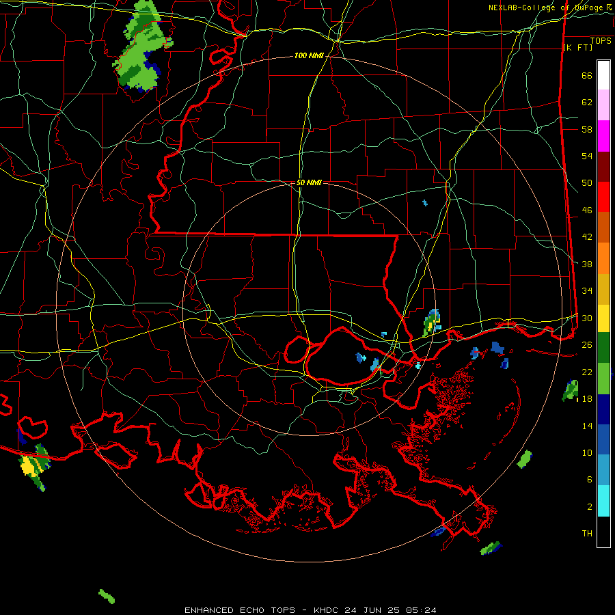
Task: Click the 66 value on the legend
Action: (x=586, y=76)
